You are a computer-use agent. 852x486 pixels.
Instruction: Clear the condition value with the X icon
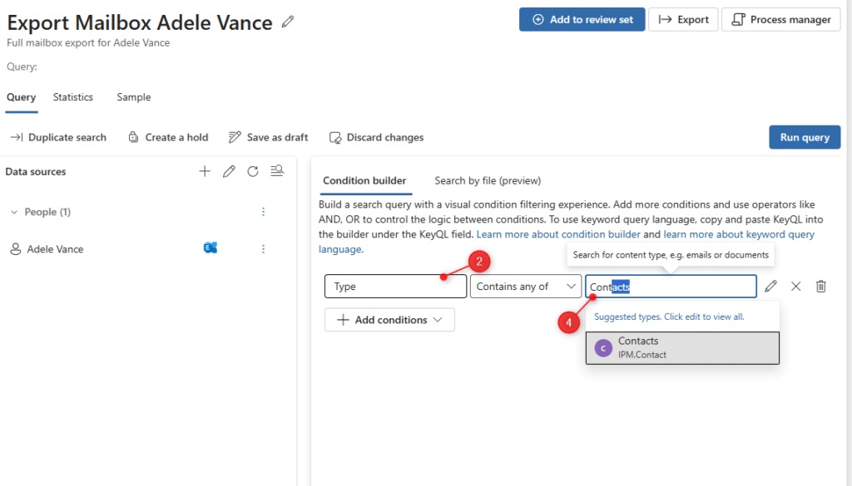tap(795, 287)
